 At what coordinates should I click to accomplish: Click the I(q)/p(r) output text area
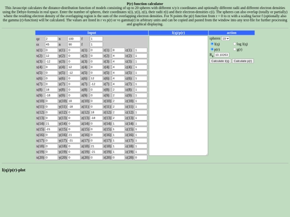[x=178, y=95]
